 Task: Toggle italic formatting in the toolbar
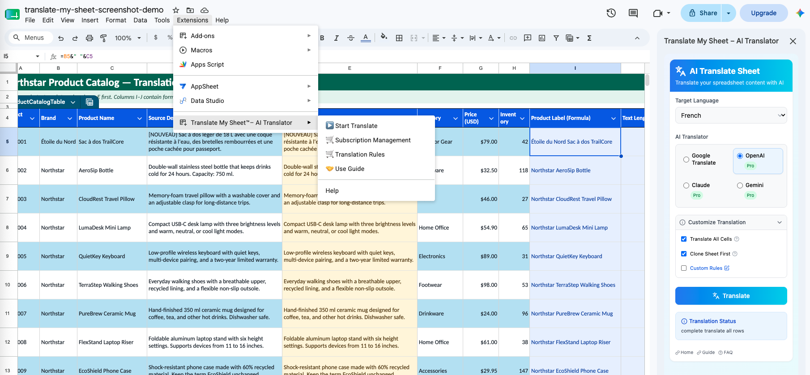point(336,38)
